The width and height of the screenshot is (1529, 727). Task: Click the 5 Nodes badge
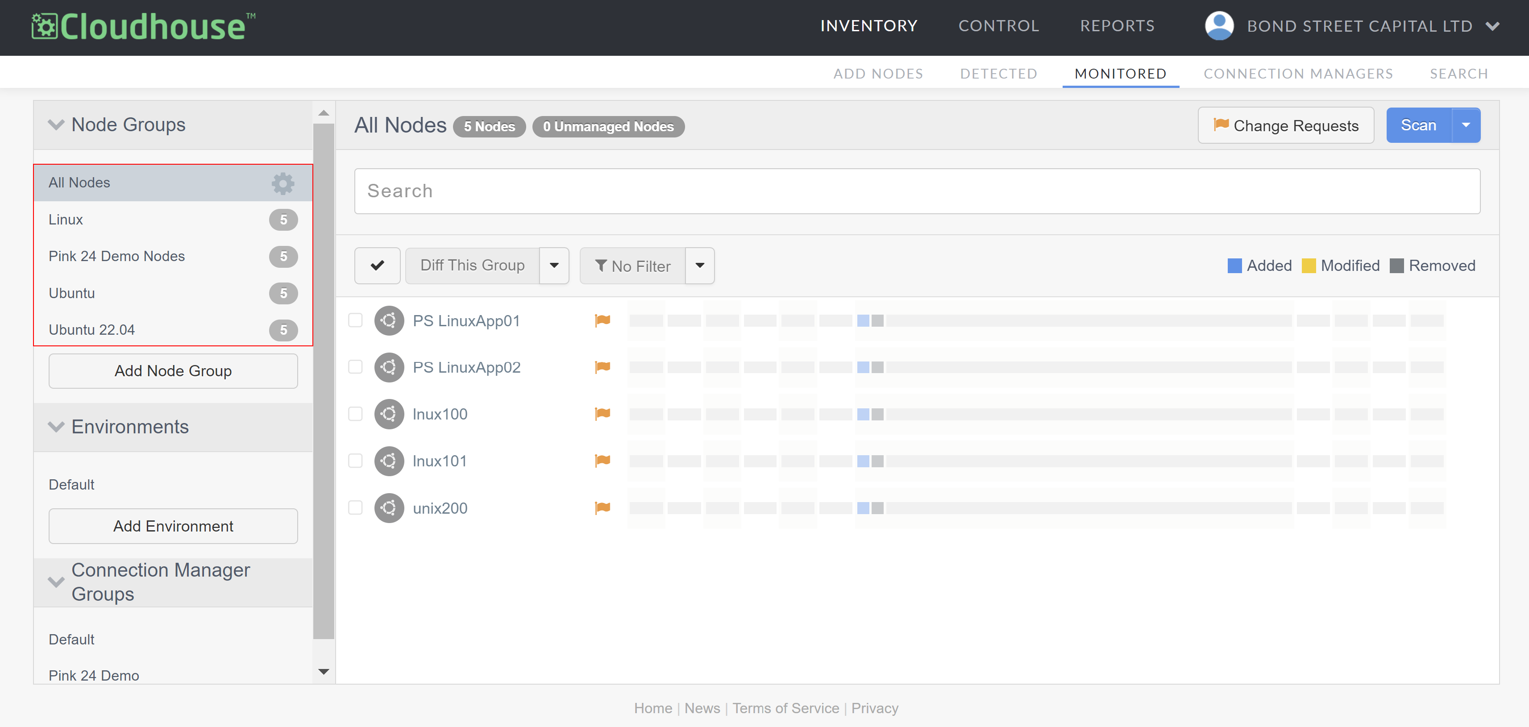tap(489, 126)
